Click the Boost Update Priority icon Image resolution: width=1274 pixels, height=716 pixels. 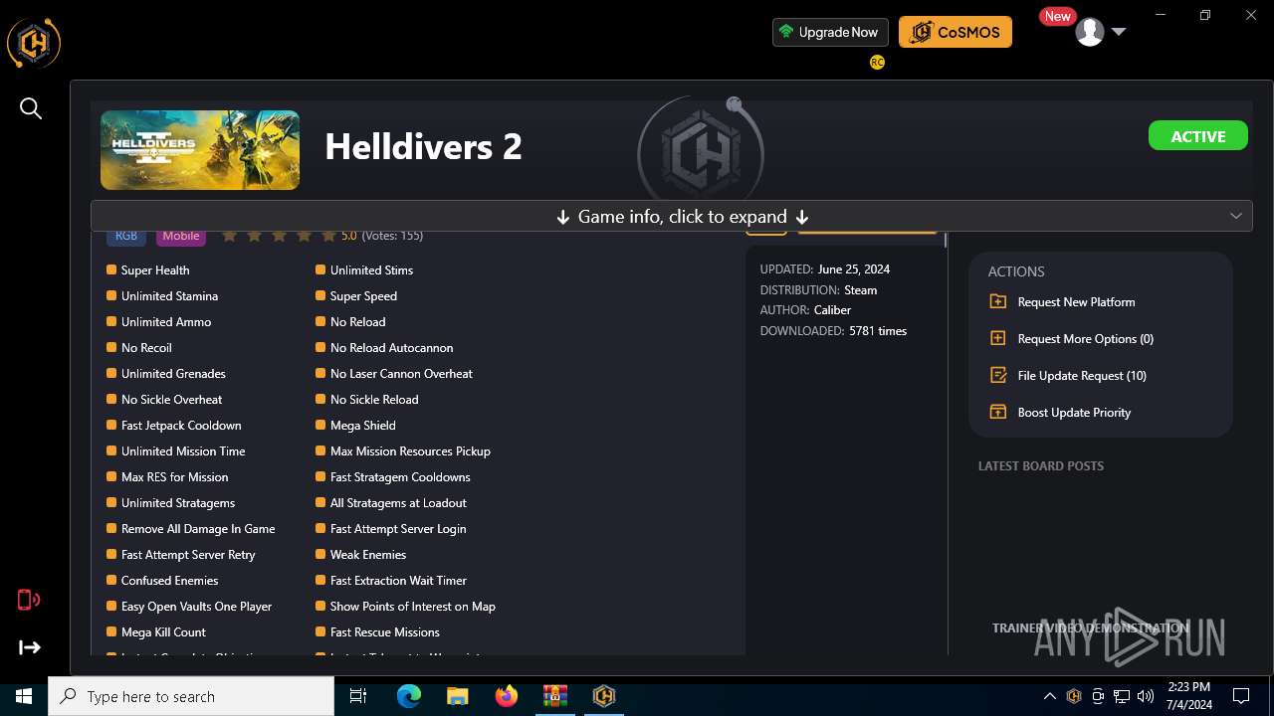click(998, 412)
